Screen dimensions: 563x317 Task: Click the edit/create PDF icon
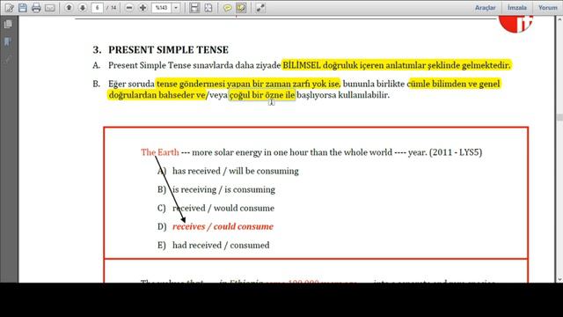[10, 8]
